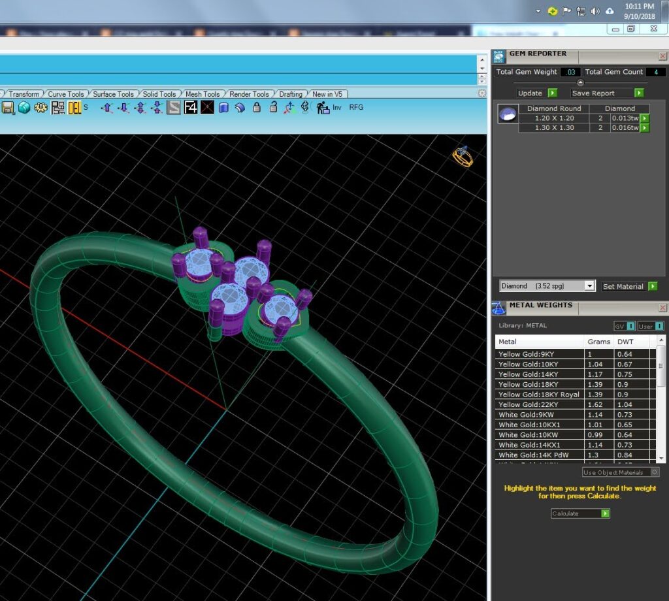Click the gumball axis arrows icon

click(289, 108)
